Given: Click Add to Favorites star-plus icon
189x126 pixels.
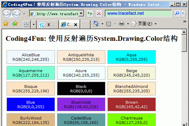Looking at the screenshot, I should [15, 23].
